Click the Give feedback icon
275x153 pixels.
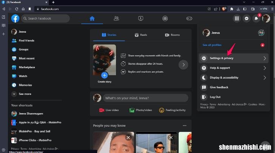204,87
